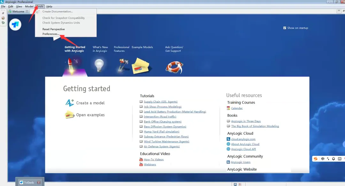Click What's New in AnyLogic label
Viewport: 345px width, 186px height.
point(100,49)
